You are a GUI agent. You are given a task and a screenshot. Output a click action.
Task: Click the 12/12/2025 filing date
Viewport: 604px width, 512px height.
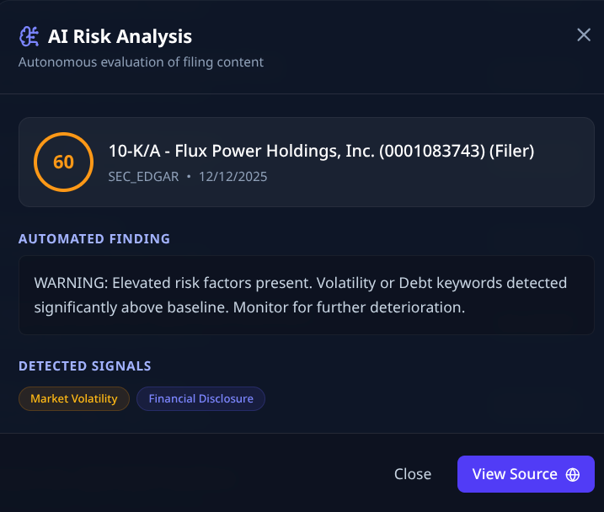pyautogui.click(x=233, y=177)
